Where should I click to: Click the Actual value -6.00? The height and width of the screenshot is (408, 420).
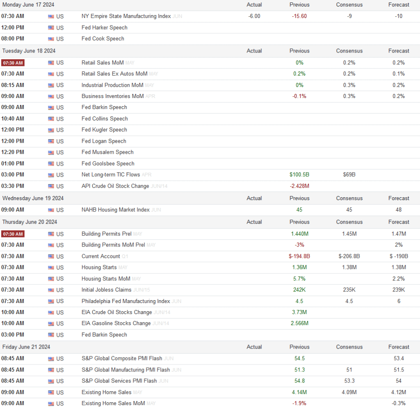[x=254, y=16]
